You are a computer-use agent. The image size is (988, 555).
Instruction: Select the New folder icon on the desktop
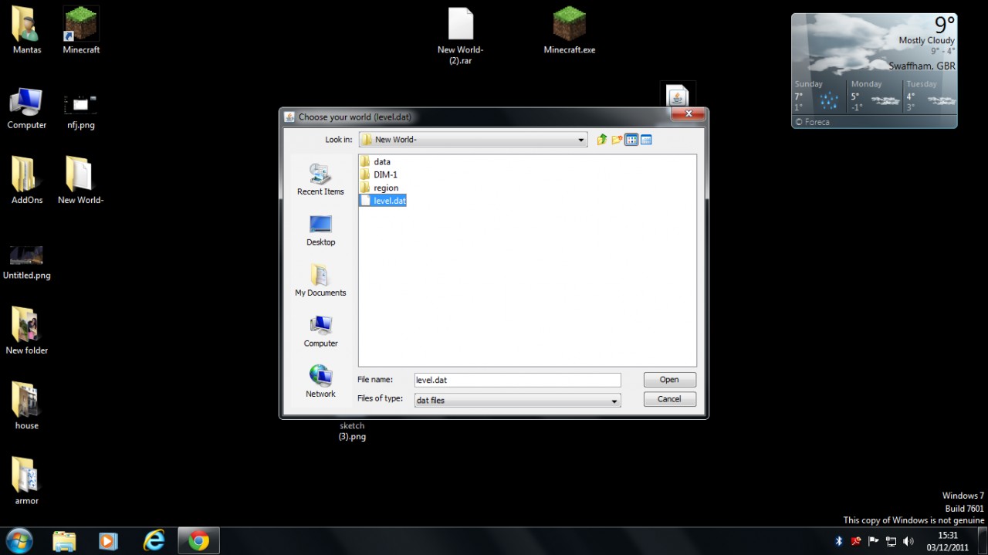pyautogui.click(x=27, y=330)
